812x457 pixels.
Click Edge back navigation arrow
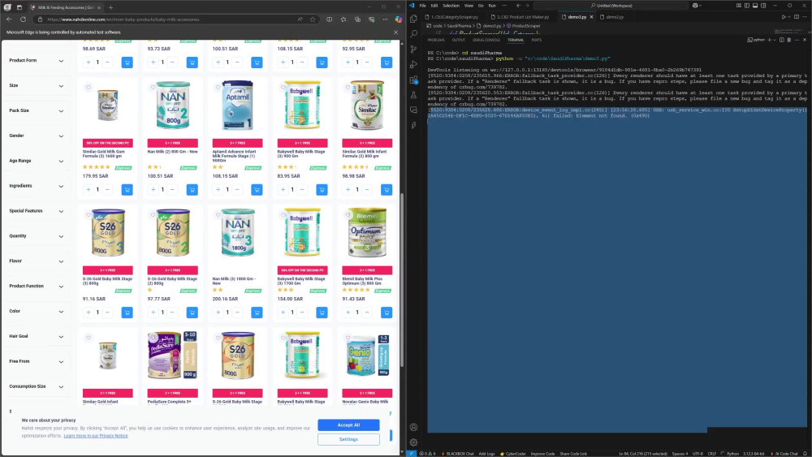point(9,19)
